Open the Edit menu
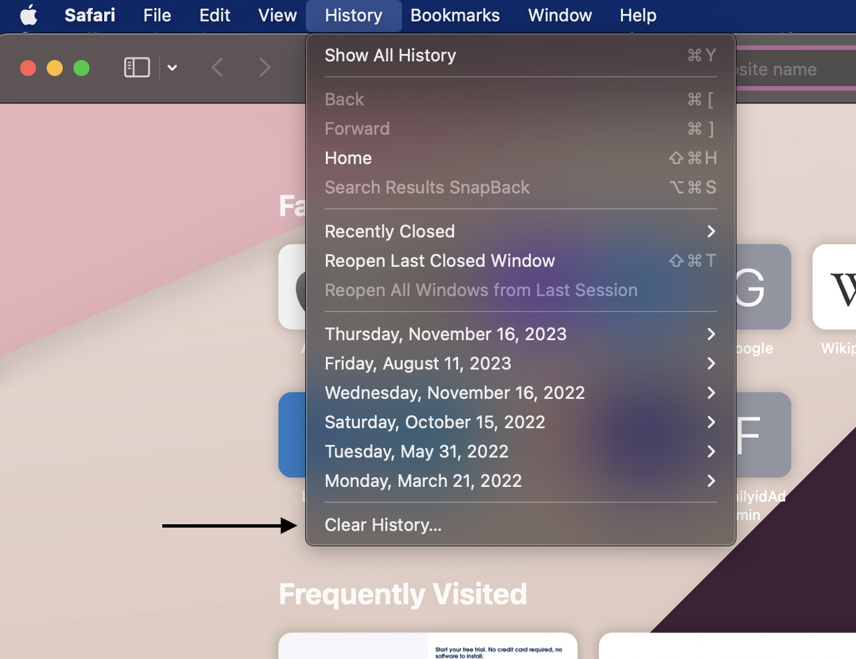Image resolution: width=856 pixels, height=659 pixels. tap(214, 15)
